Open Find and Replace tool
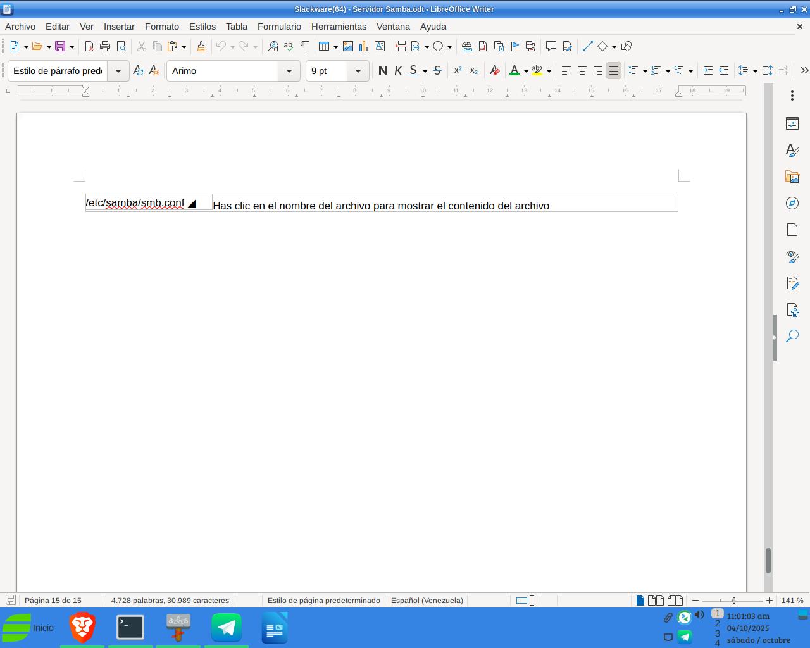This screenshot has height=648, width=810. tap(273, 46)
